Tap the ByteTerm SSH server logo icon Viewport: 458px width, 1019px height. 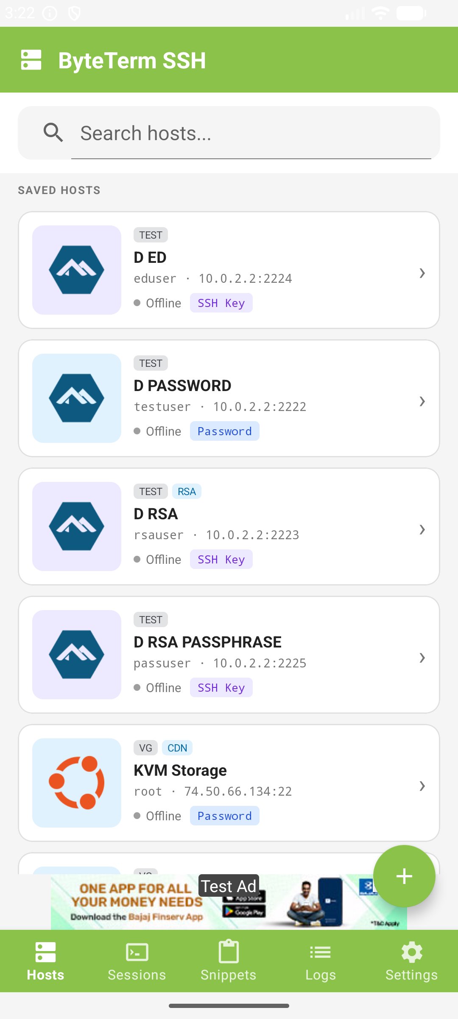(31, 60)
